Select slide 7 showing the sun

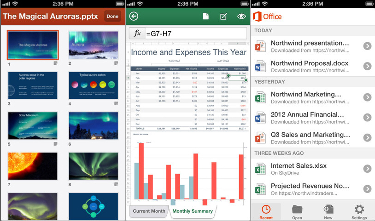pos(33,166)
